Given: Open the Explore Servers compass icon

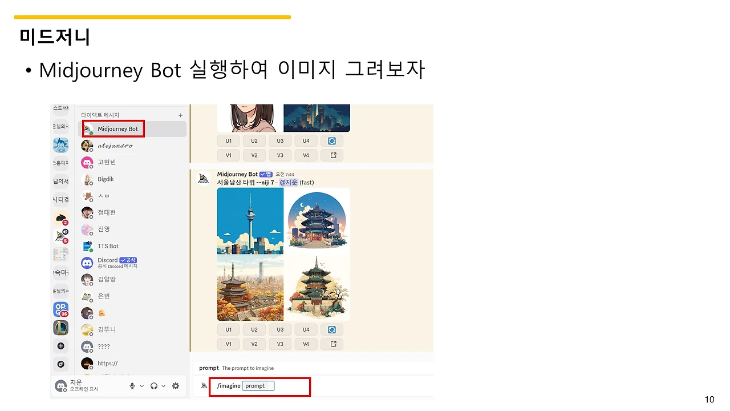Looking at the screenshot, I should [x=60, y=364].
